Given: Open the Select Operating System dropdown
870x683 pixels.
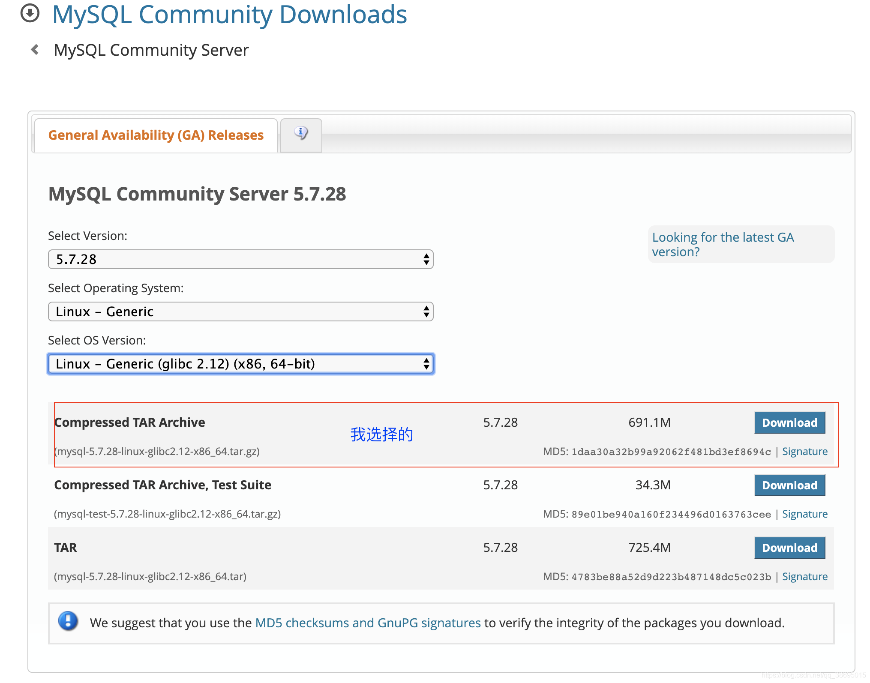Looking at the screenshot, I should tap(241, 312).
